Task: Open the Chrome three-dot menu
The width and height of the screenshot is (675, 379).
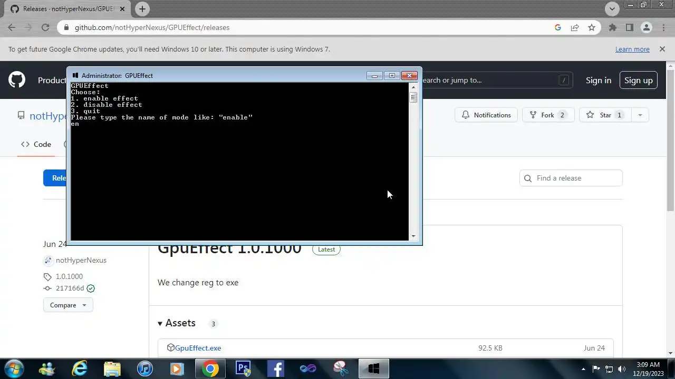Action: click(663, 27)
